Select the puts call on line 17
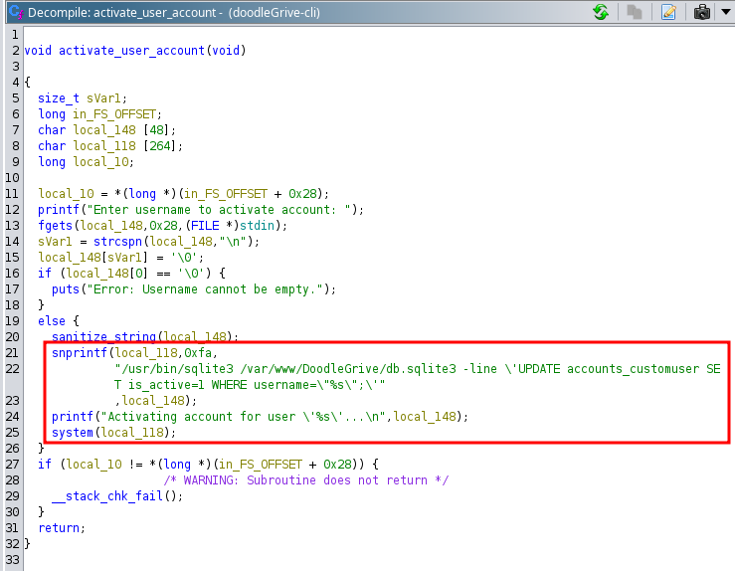 tap(66, 289)
